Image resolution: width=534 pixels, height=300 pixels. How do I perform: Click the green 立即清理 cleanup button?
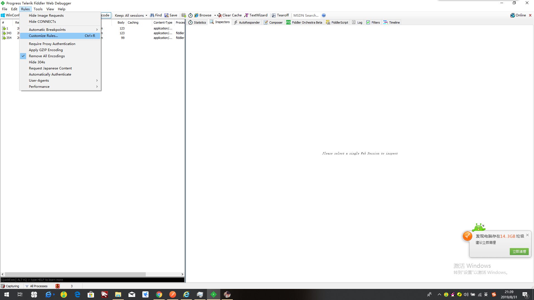[x=519, y=251]
